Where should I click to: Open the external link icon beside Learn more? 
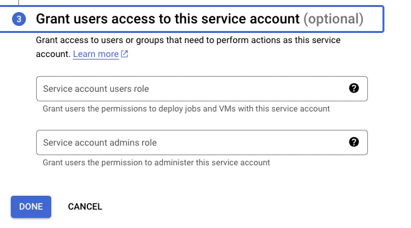[x=124, y=54]
